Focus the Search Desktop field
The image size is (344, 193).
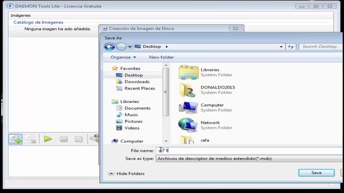tap(320, 47)
